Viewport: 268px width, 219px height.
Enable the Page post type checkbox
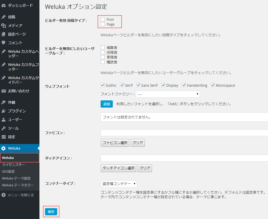coord(103,24)
